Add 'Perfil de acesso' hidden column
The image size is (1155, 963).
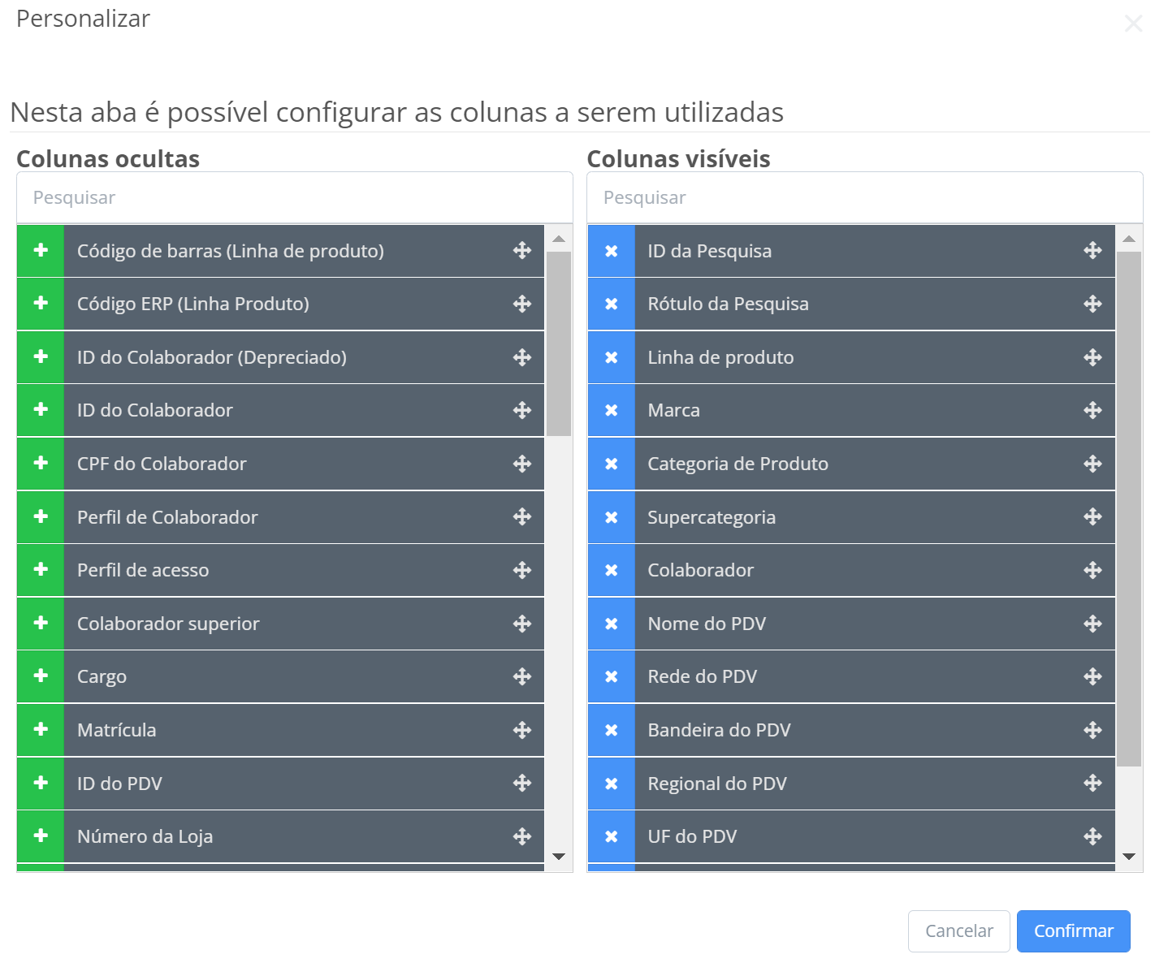pos(41,570)
